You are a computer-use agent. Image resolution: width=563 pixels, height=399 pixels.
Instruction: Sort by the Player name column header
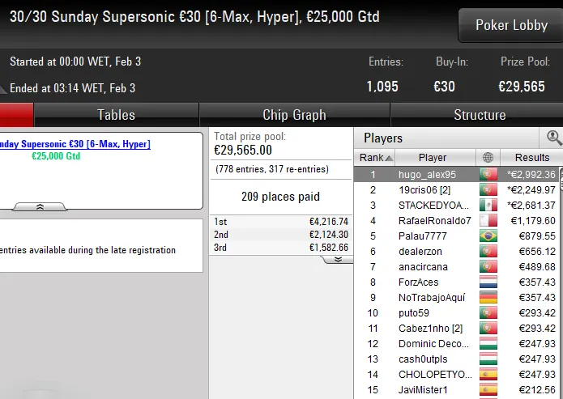click(x=433, y=158)
